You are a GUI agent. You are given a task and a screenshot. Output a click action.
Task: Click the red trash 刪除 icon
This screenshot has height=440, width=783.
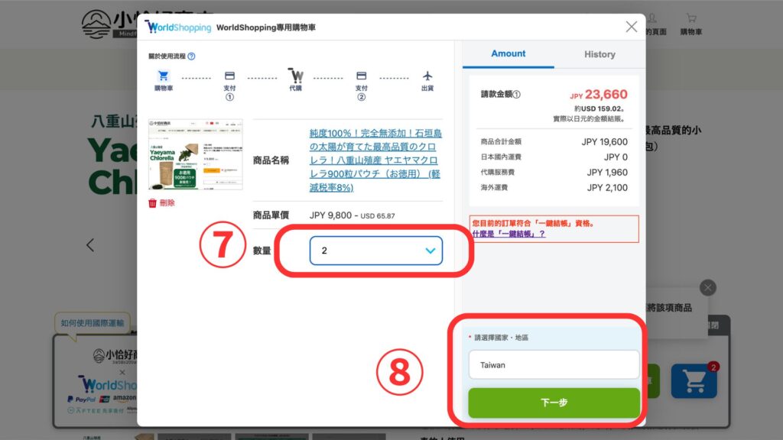pyautogui.click(x=153, y=203)
